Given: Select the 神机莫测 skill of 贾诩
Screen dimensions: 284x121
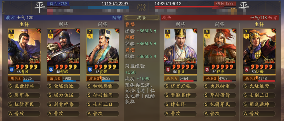Looking at the screenshot, I should 103,86.
